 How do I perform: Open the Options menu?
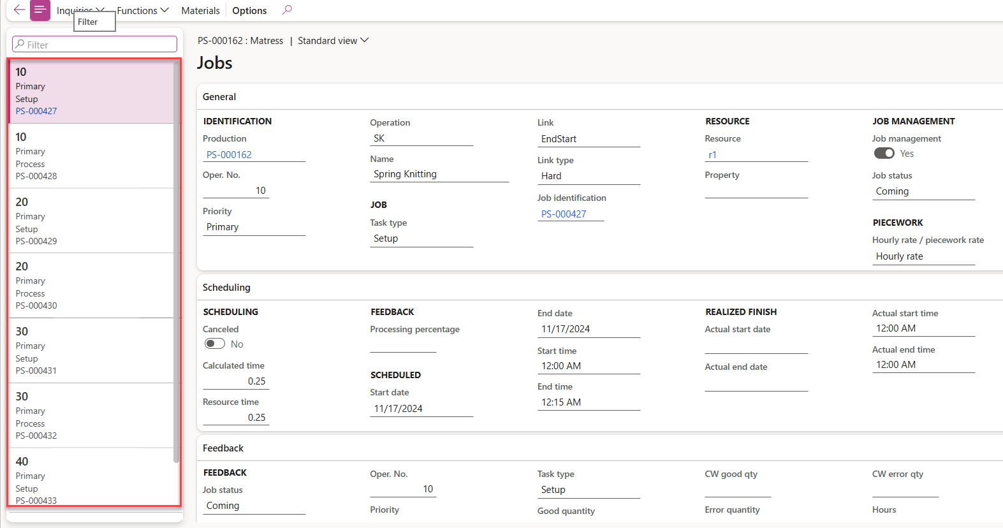(x=249, y=10)
